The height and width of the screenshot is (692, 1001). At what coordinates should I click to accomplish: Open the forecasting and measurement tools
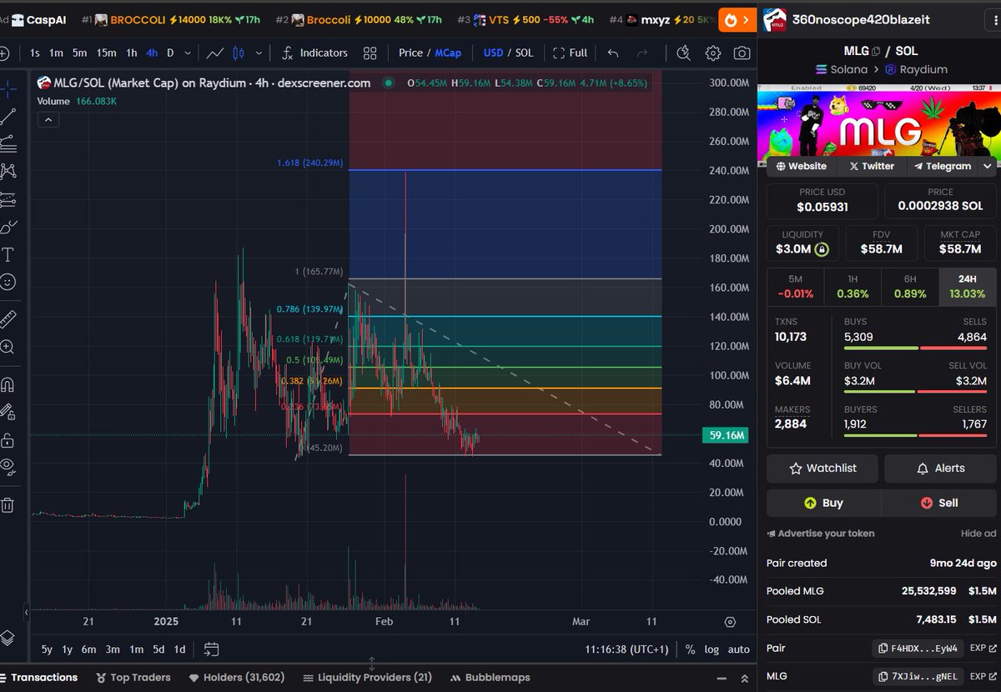[8, 199]
